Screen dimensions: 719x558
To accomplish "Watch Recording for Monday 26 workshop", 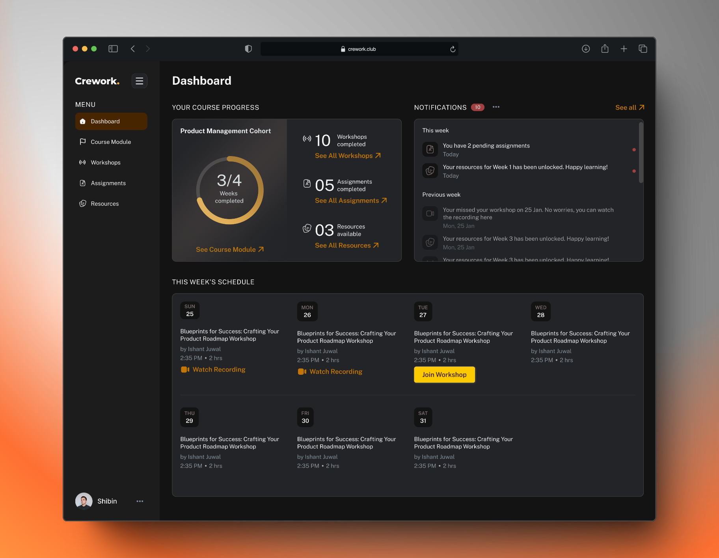I will coord(330,372).
